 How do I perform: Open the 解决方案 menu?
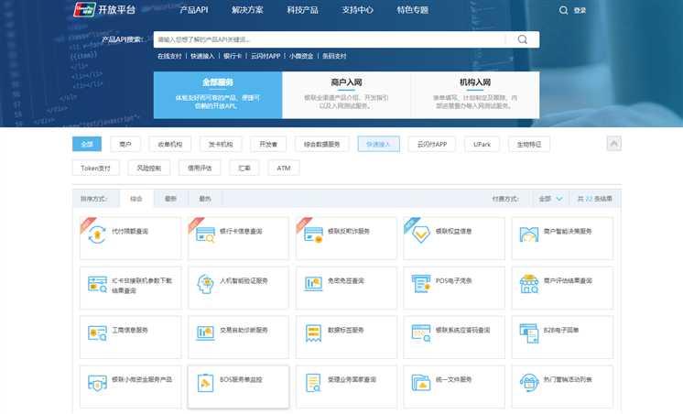click(x=247, y=10)
